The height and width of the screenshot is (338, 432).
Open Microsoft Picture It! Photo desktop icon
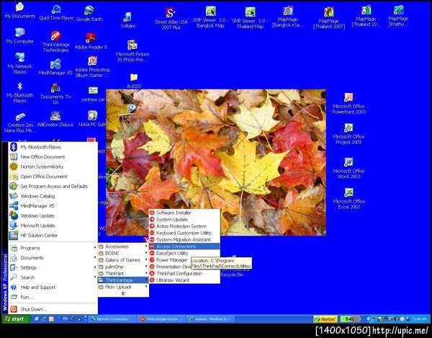[132, 50]
